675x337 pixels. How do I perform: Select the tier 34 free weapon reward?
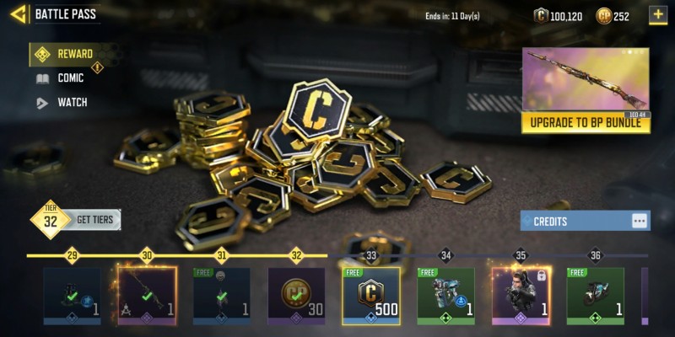(446, 297)
